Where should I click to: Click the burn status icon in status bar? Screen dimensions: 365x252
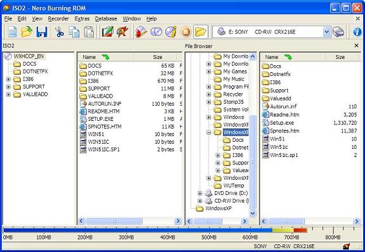tap(346, 246)
